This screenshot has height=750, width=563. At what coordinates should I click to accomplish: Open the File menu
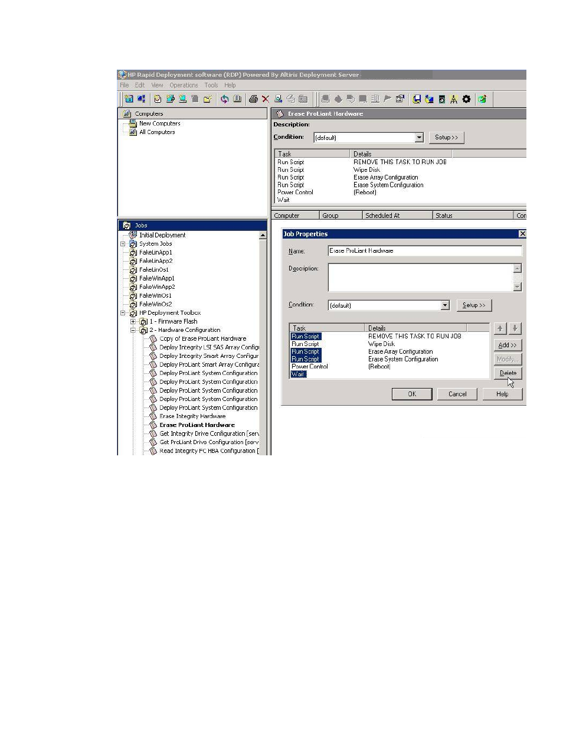[x=125, y=85]
